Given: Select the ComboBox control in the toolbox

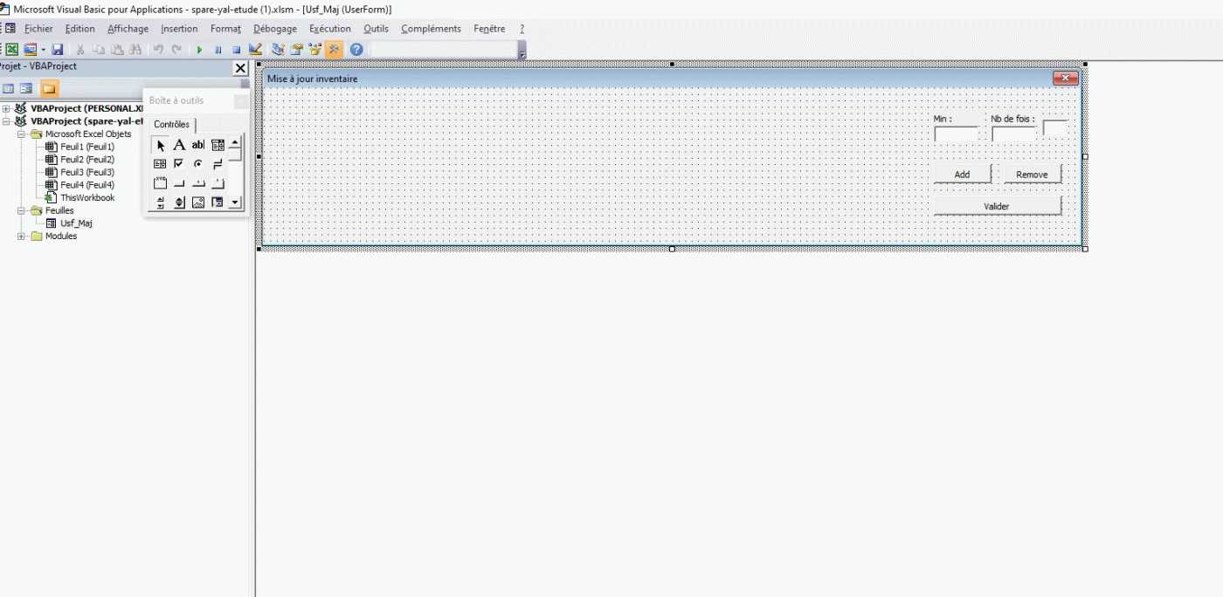Looking at the screenshot, I should click(x=218, y=145).
